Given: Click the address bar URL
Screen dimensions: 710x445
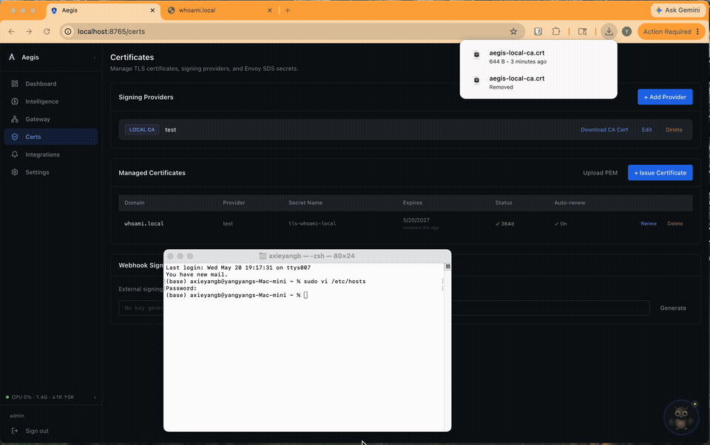Looking at the screenshot, I should click(112, 32).
